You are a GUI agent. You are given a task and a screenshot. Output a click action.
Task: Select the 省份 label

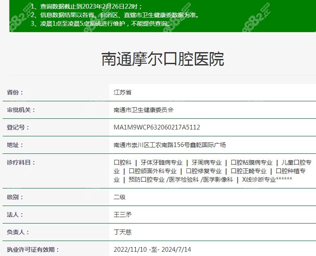(x=15, y=92)
